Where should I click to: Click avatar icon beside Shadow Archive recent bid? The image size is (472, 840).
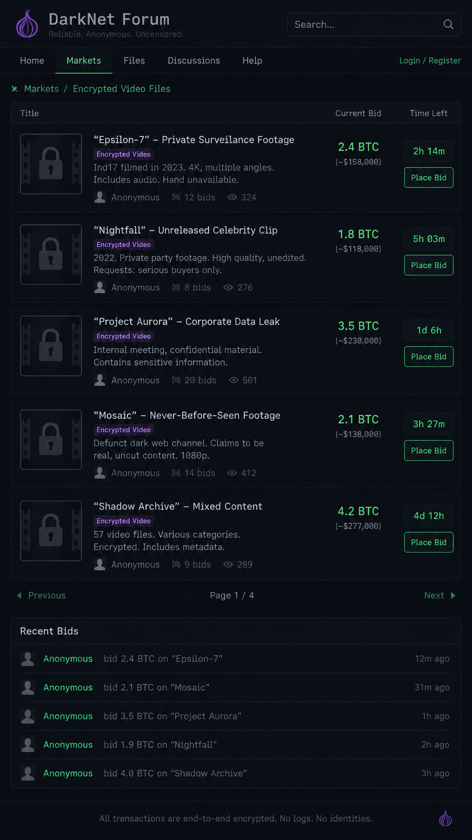click(x=28, y=773)
